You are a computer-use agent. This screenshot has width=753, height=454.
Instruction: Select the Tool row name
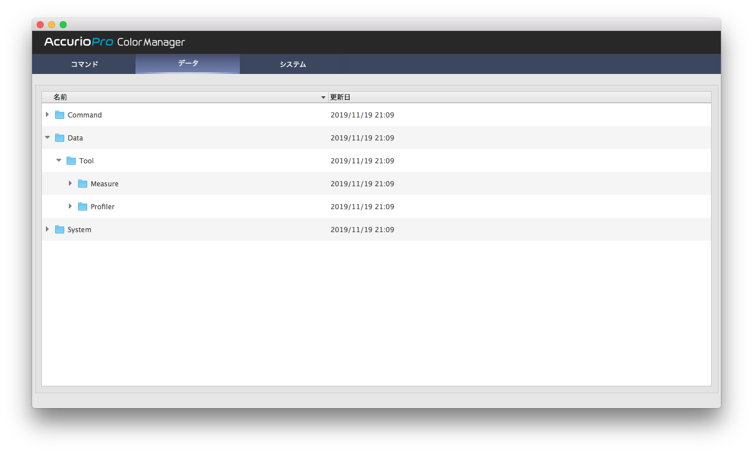point(87,161)
